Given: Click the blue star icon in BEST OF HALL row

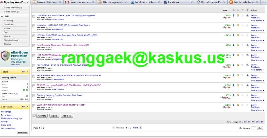Looking at the screenshot, I should [x=247, y=85].
